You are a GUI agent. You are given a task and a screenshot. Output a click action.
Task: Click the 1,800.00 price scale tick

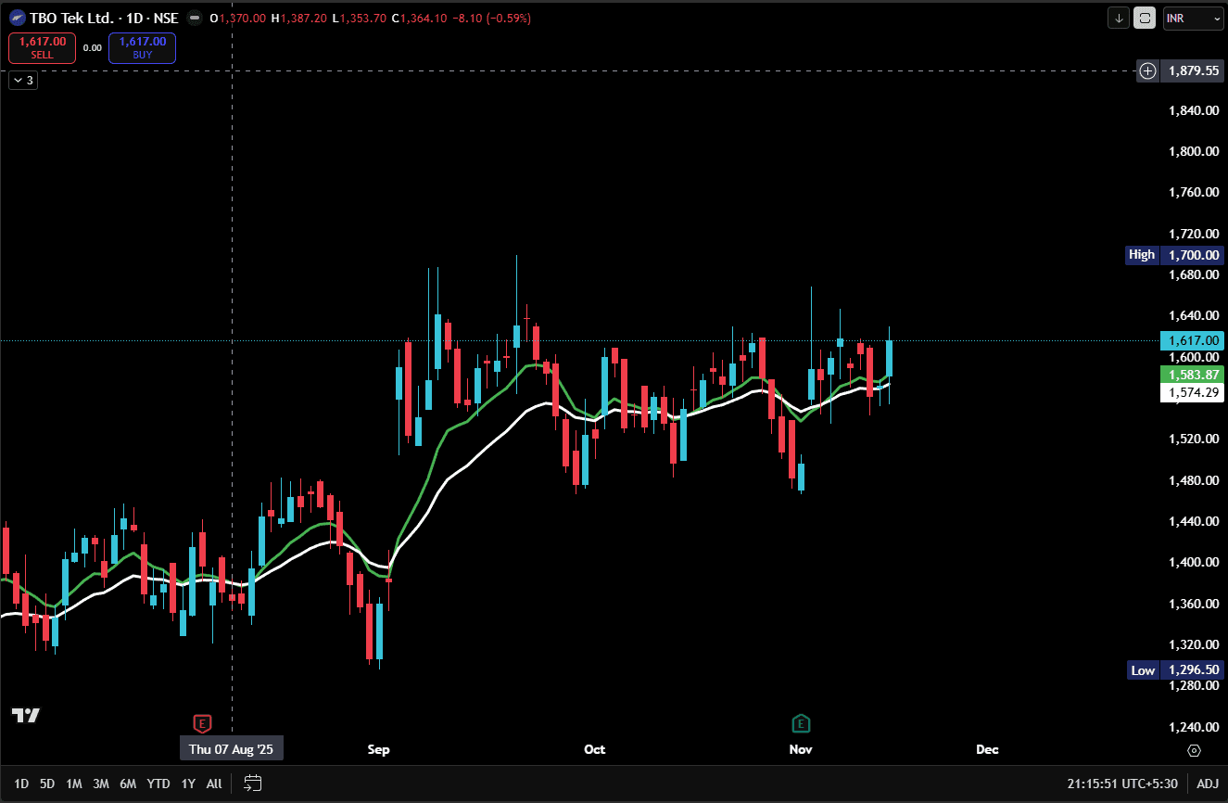tap(1193, 151)
